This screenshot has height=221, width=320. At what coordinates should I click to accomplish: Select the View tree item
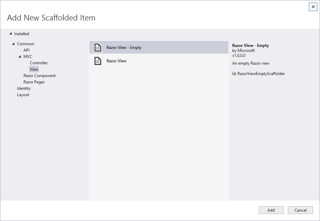[x=34, y=69]
